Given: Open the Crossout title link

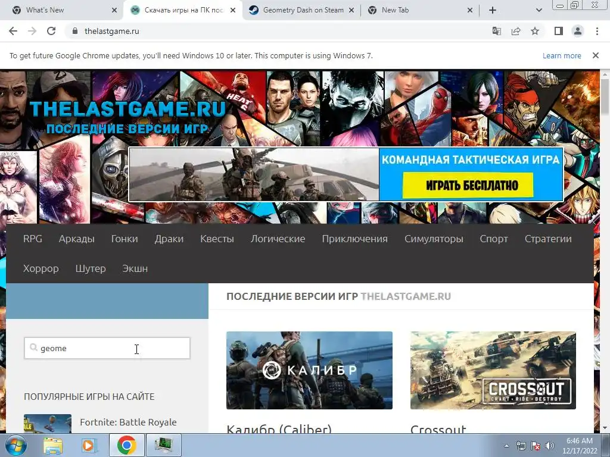Looking at the screenshot, I should [x=438, y=429].
